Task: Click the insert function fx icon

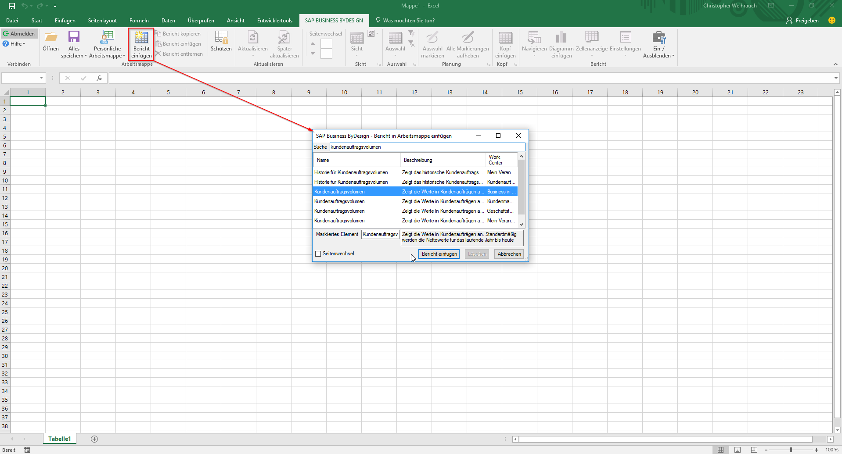Action: click(x=99, y=78)
